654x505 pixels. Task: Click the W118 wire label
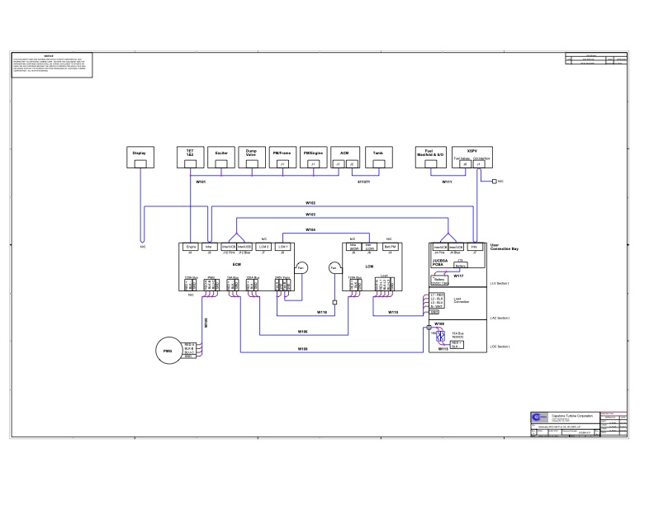point(322,312)
